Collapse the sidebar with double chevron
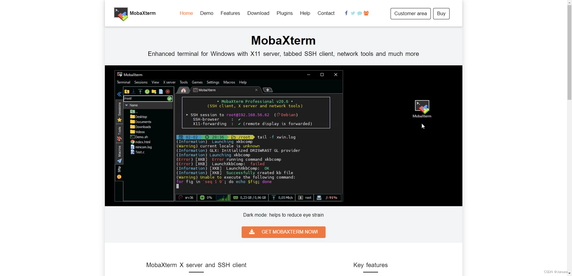This screenshot has width=572, height=276. (119, 94)
